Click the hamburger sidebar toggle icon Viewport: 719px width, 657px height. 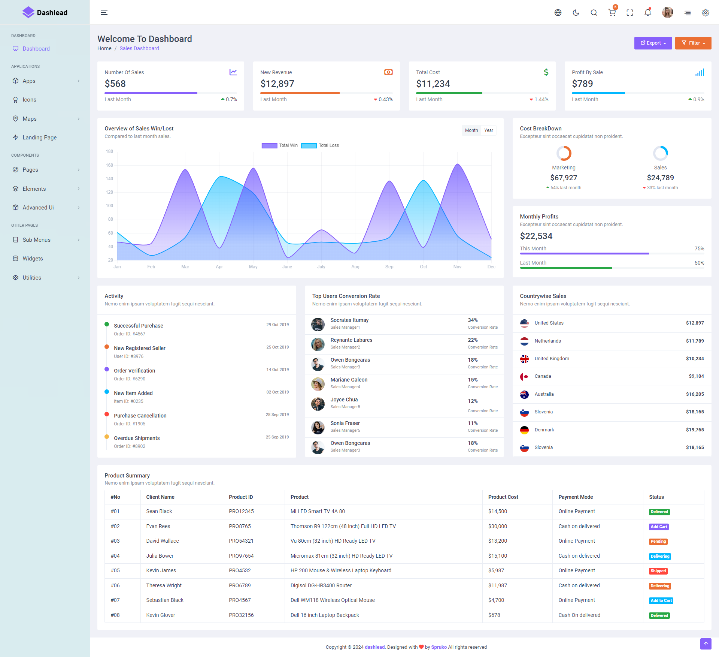coord(104,12)
